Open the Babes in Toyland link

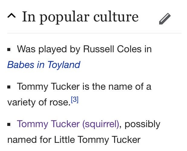[44, 65]
